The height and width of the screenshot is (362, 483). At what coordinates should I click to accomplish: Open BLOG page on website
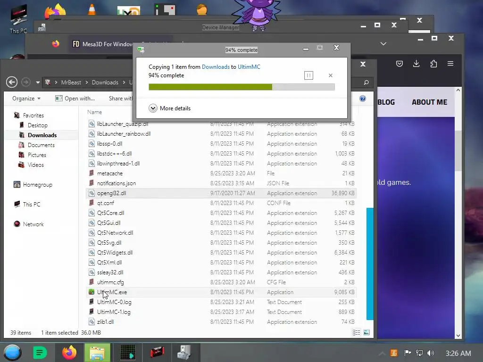[x=386, y=102]
